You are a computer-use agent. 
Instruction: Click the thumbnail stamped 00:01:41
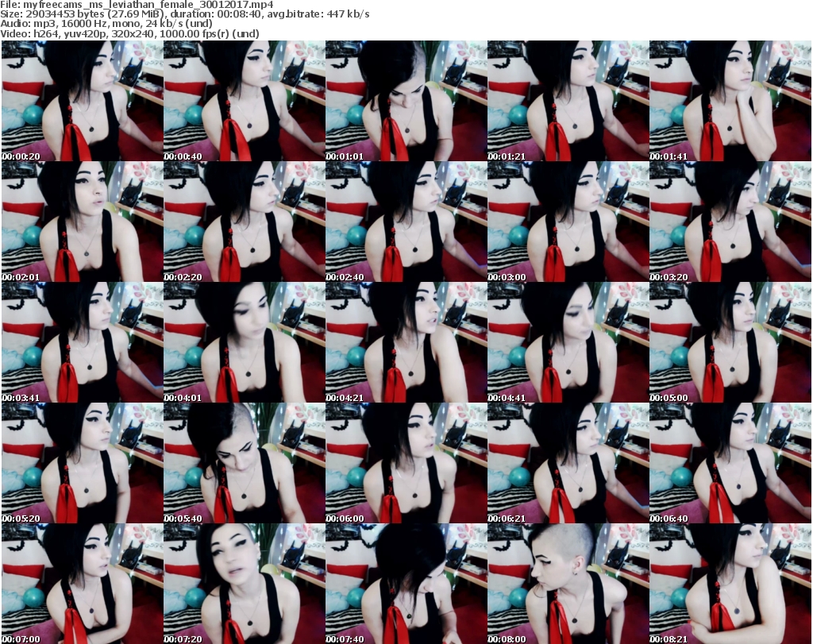(730, 101)
